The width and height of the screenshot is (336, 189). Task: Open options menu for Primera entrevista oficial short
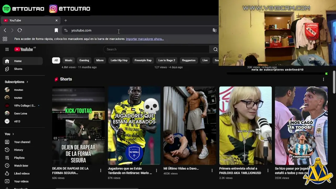tap(268, 171)
